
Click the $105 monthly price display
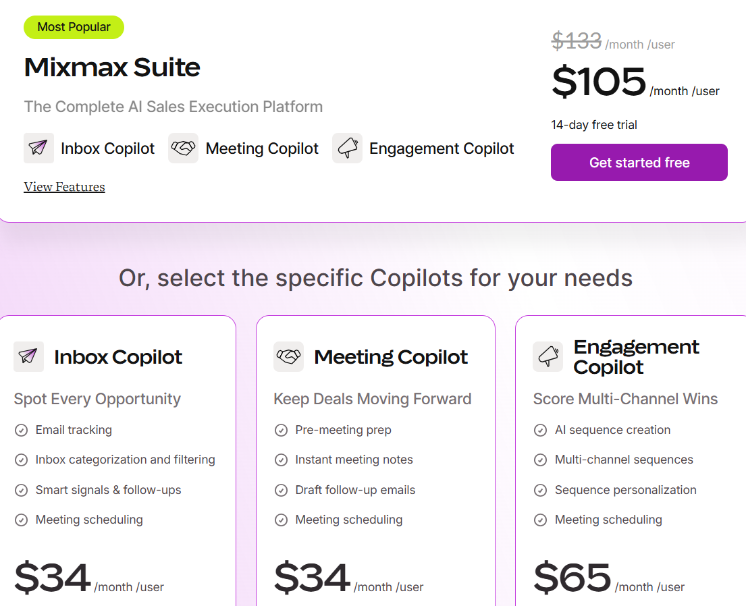598,82
